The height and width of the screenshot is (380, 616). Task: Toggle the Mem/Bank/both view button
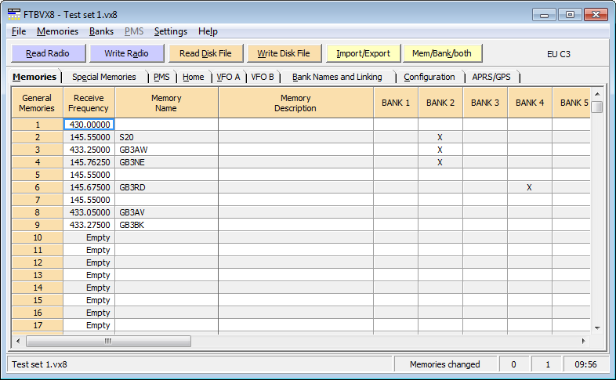(442, 53)
